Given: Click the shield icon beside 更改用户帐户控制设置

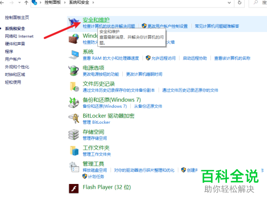Looking at the screenshot, I should coord(144,26).
